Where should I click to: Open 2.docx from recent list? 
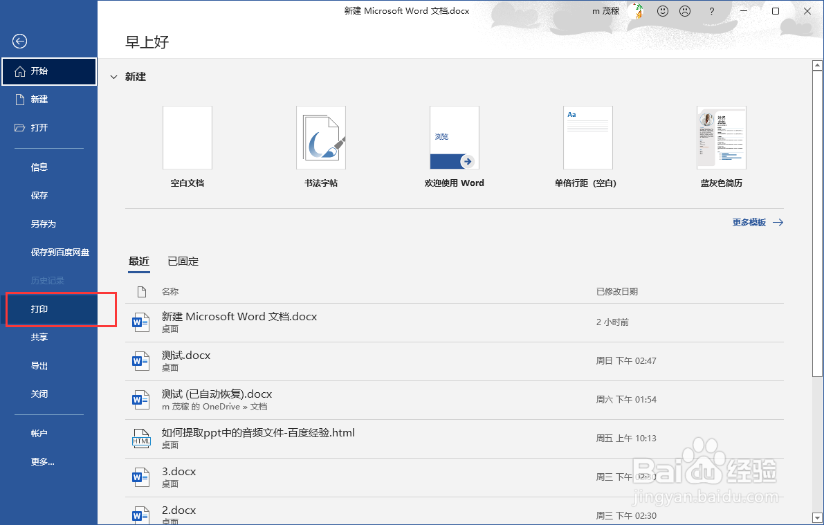455,511
